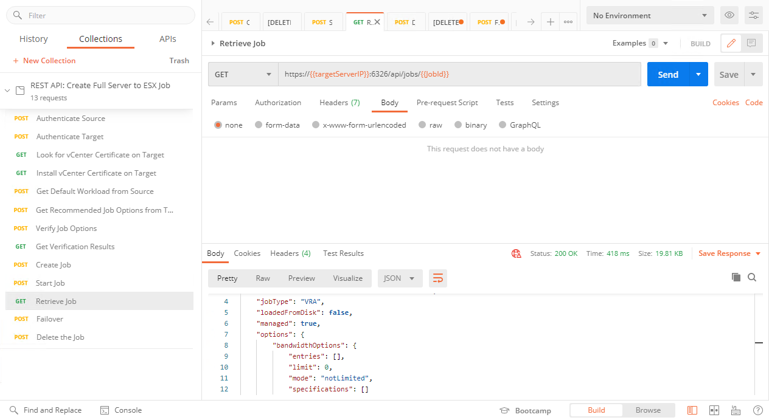
Task: Open the Authorization tab
Action: point(278,103)
